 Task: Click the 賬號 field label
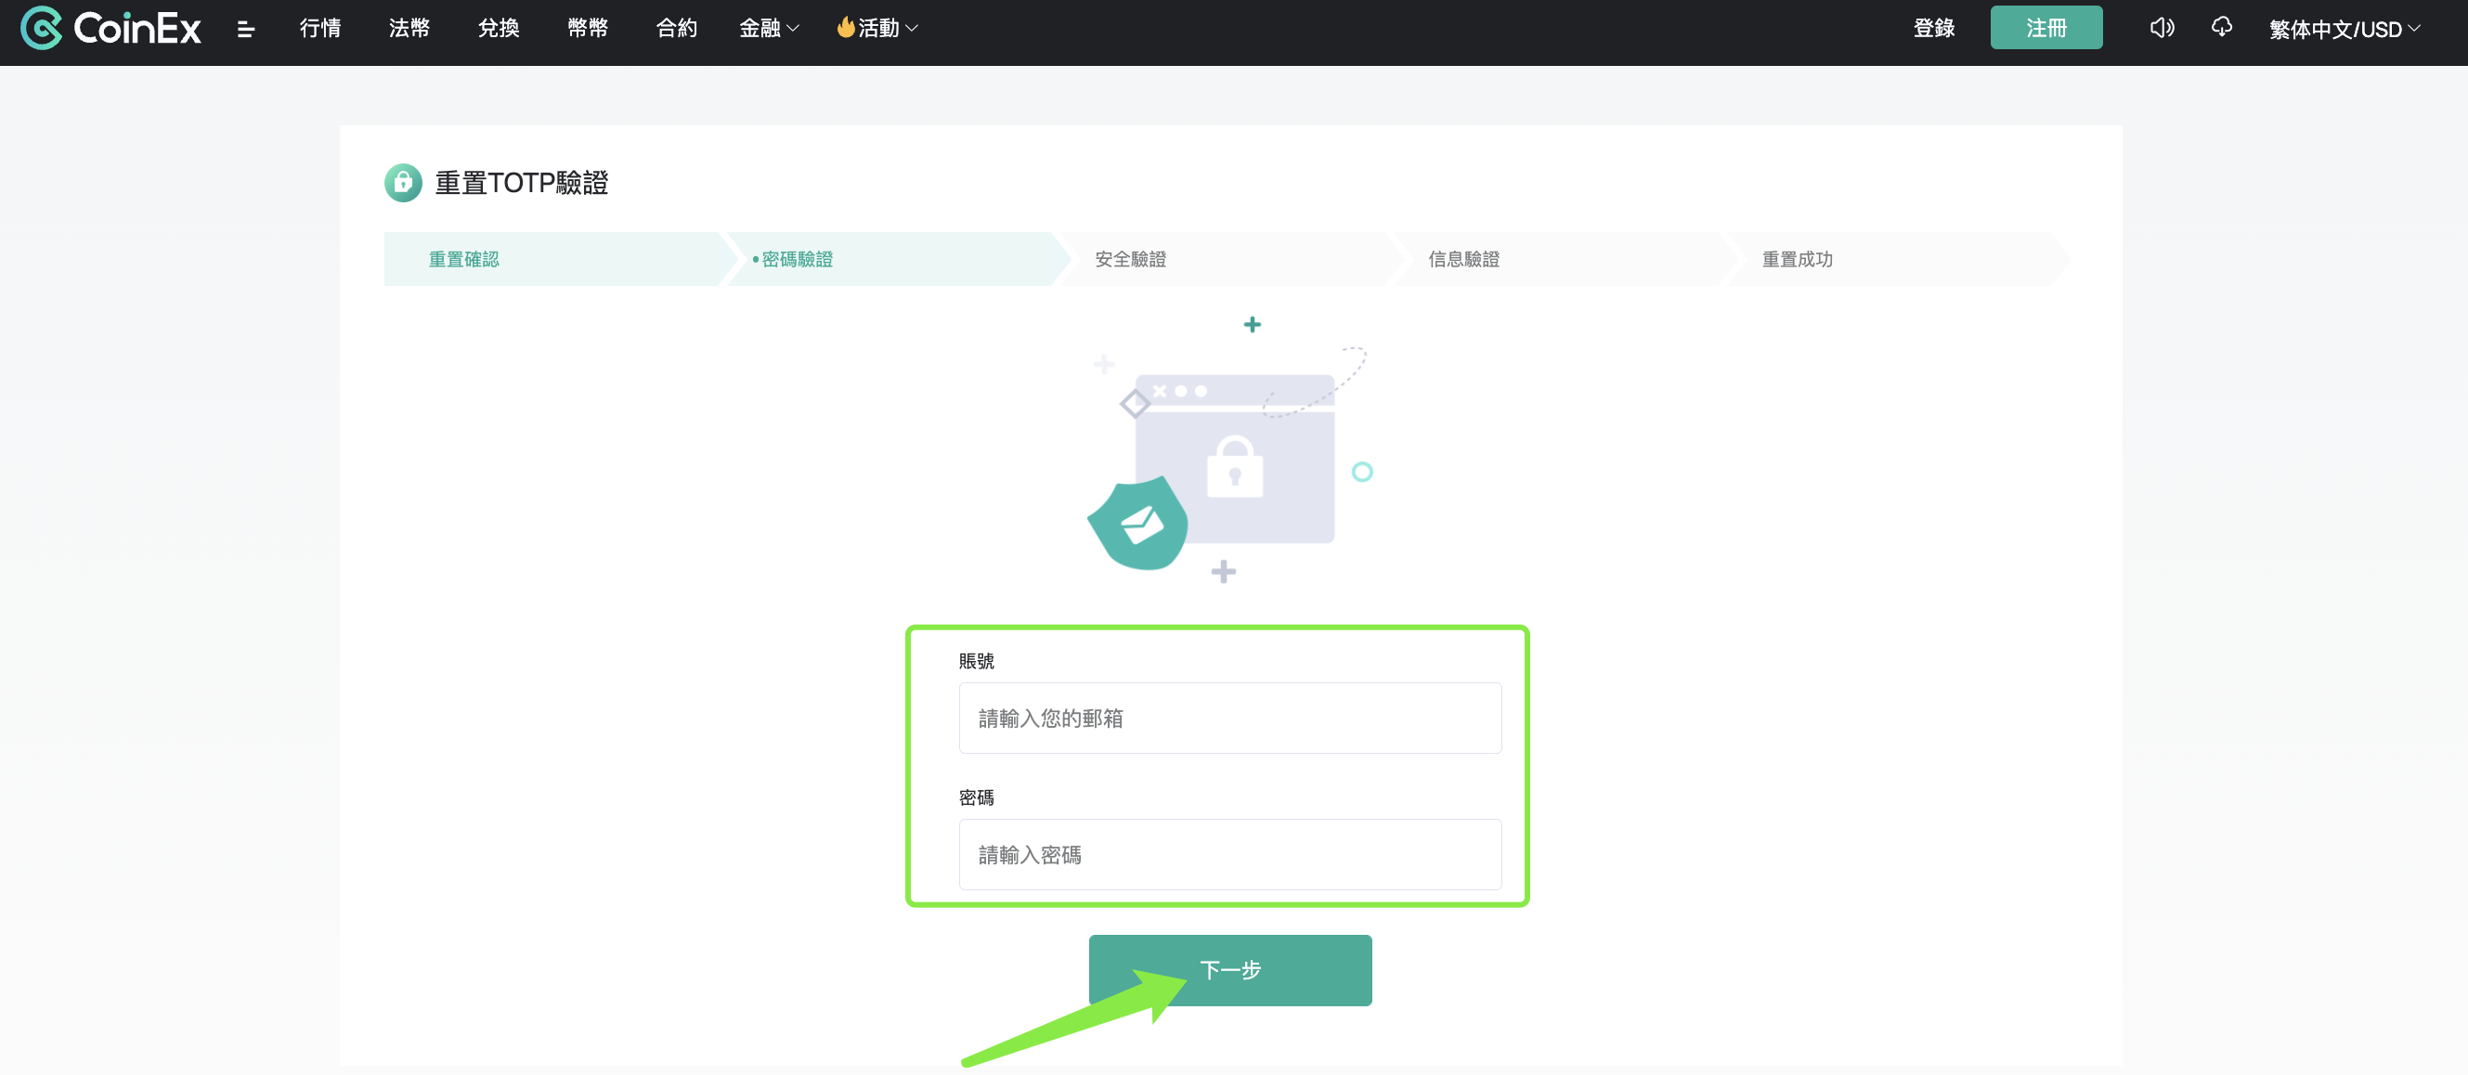pos(976,661)
